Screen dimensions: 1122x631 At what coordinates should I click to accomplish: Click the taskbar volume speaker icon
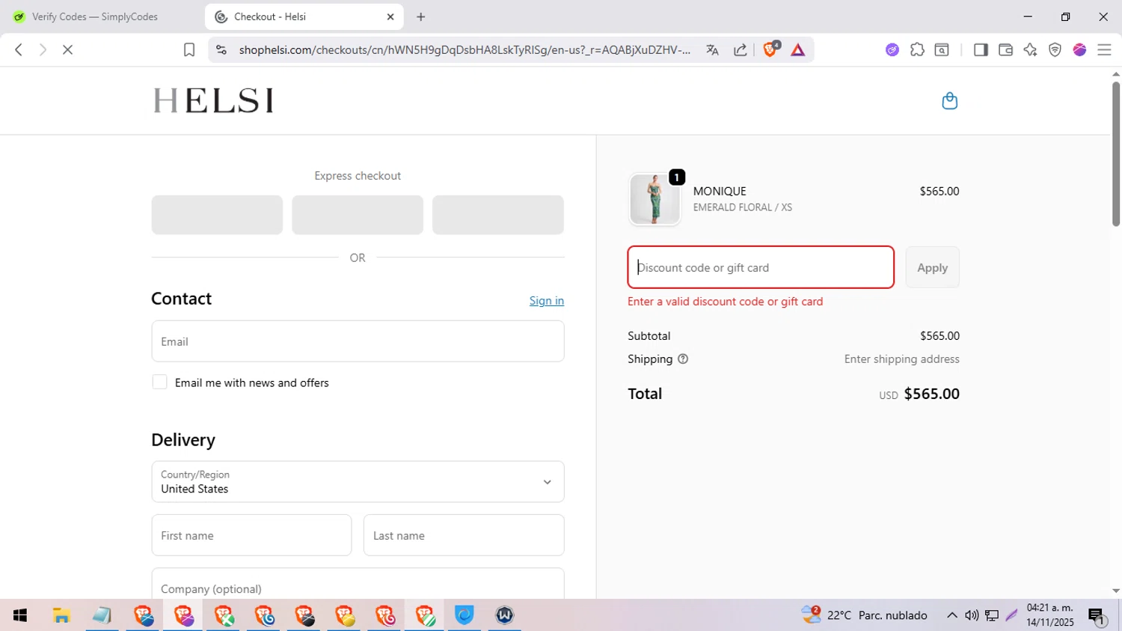pyautogui.click(x=972, y=615)
